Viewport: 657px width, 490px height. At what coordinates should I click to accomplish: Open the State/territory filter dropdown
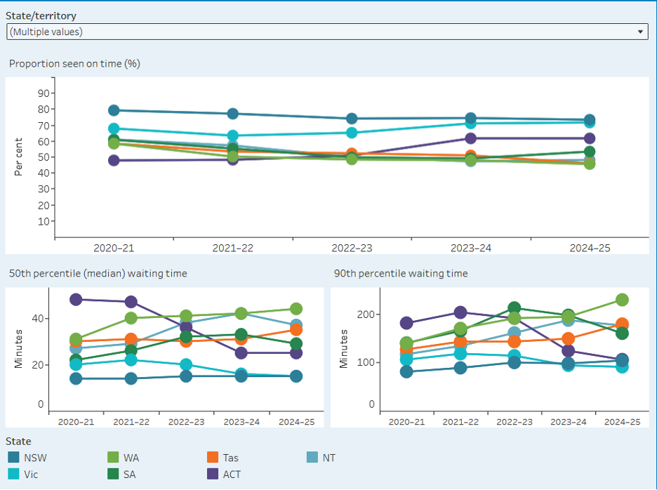[326, 32]
